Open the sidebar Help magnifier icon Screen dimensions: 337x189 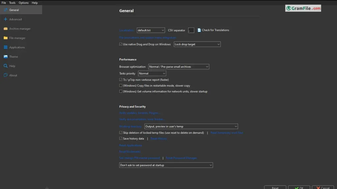tap(6, 66)
